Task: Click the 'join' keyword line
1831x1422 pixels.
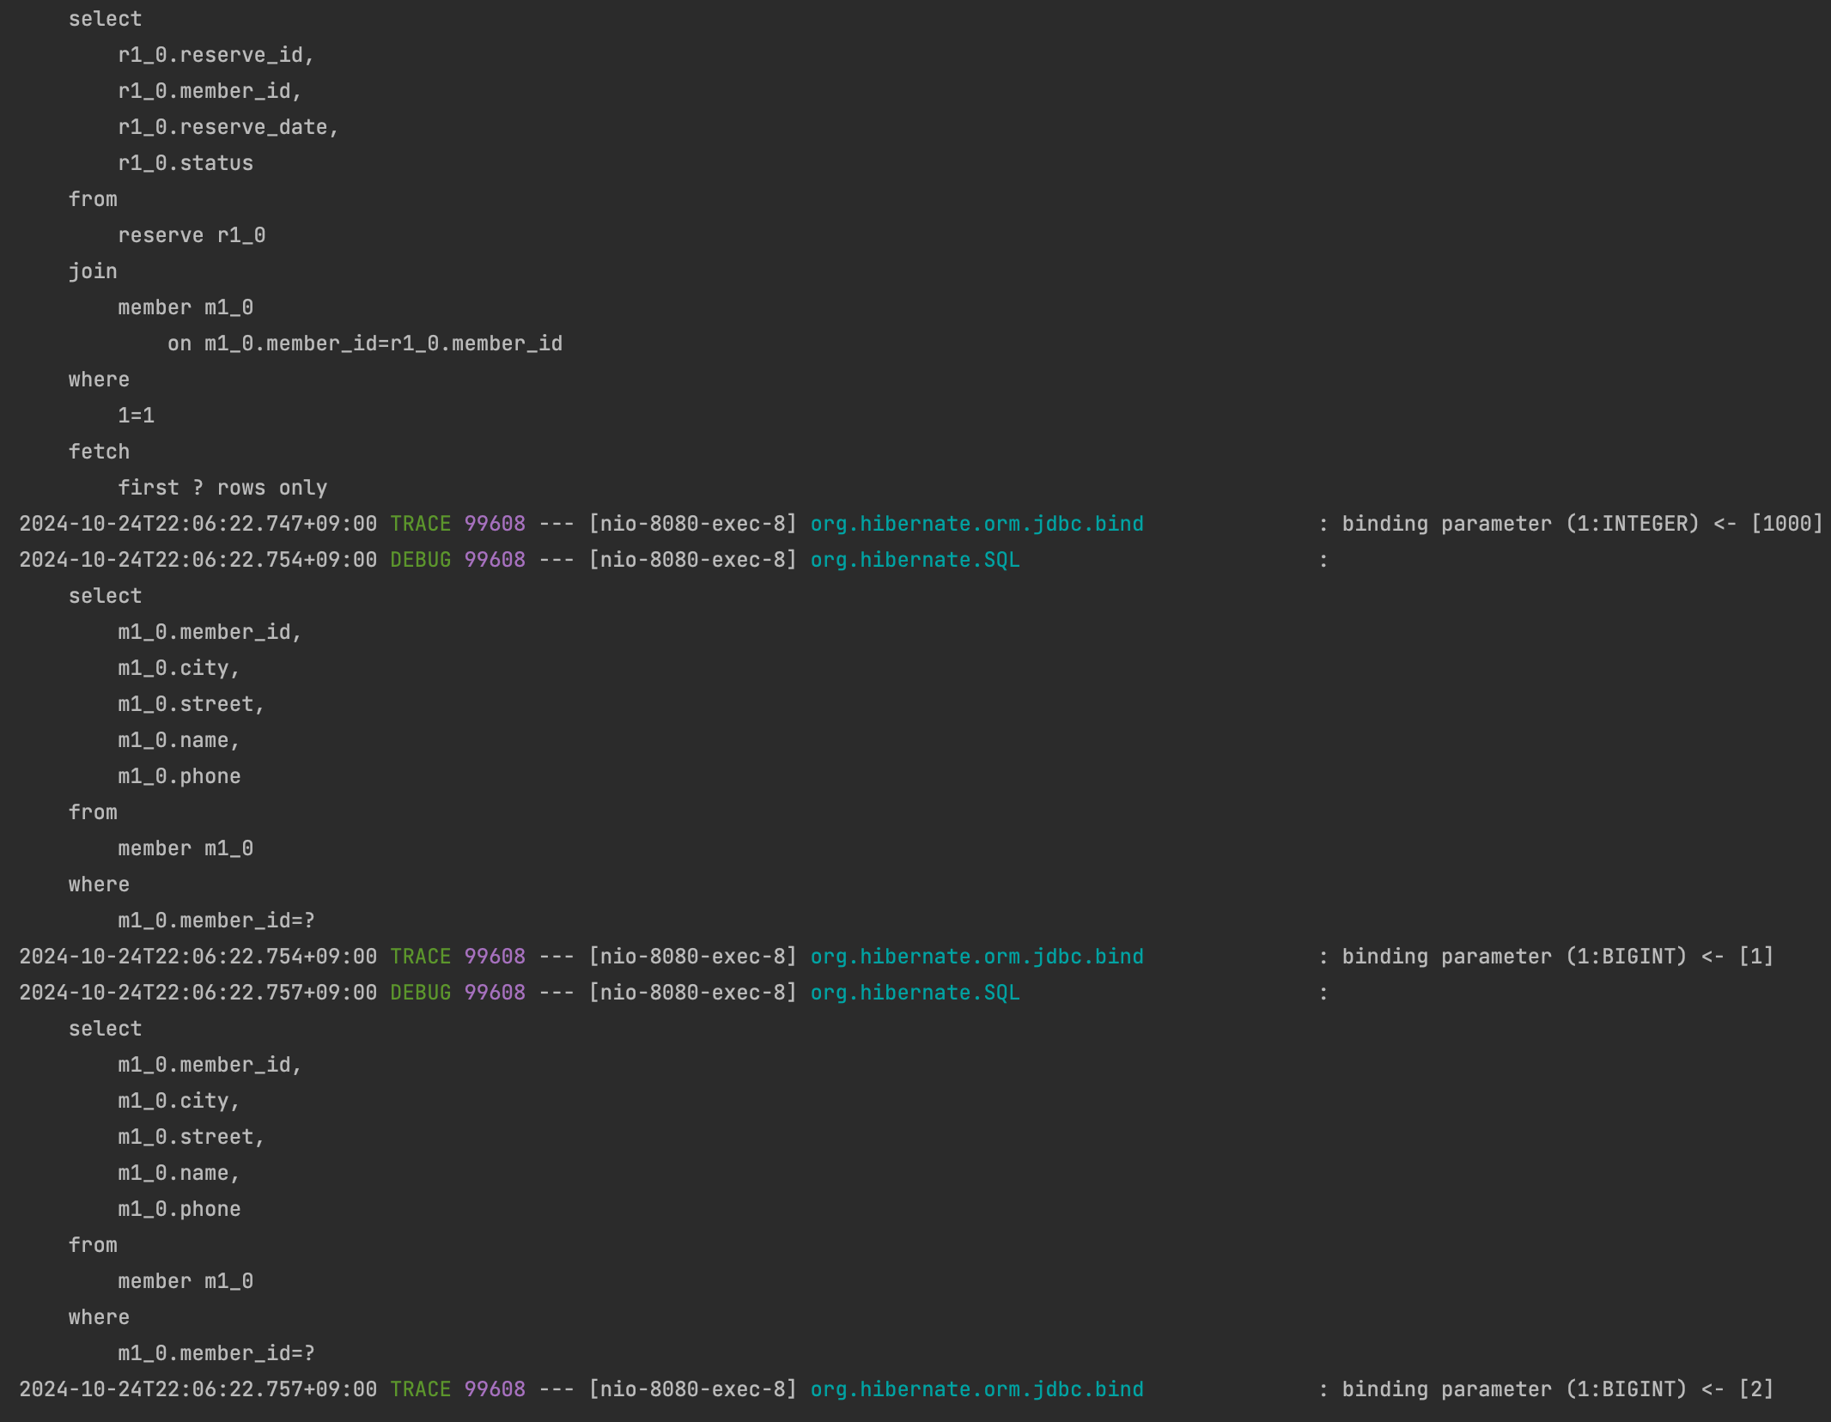Action: [x=93, y=271]
